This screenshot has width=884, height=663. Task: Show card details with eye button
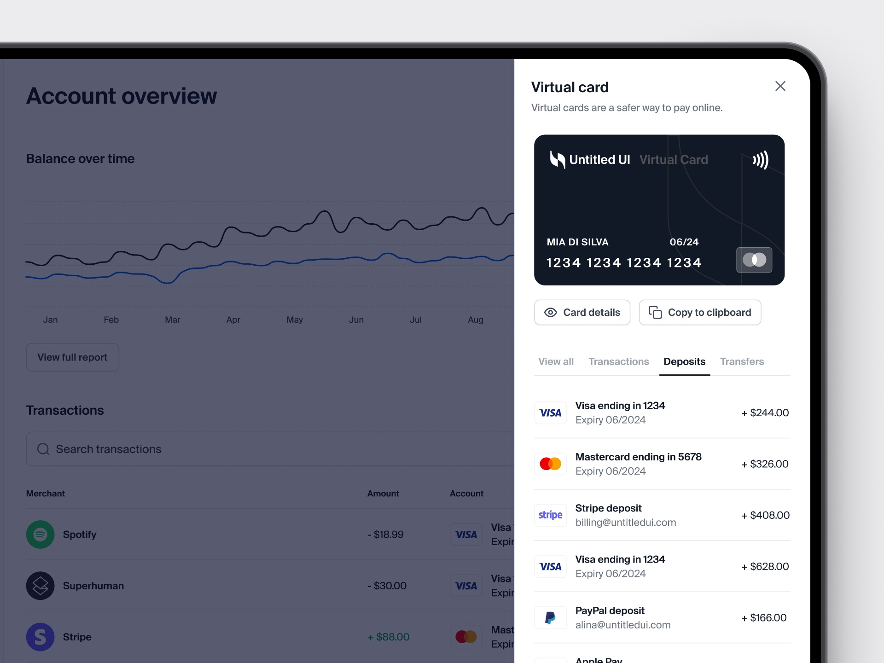(582, 313)
